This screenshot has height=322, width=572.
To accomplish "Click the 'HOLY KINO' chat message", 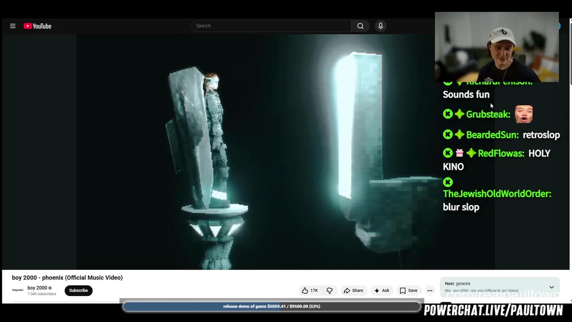I will click(496, 160).
